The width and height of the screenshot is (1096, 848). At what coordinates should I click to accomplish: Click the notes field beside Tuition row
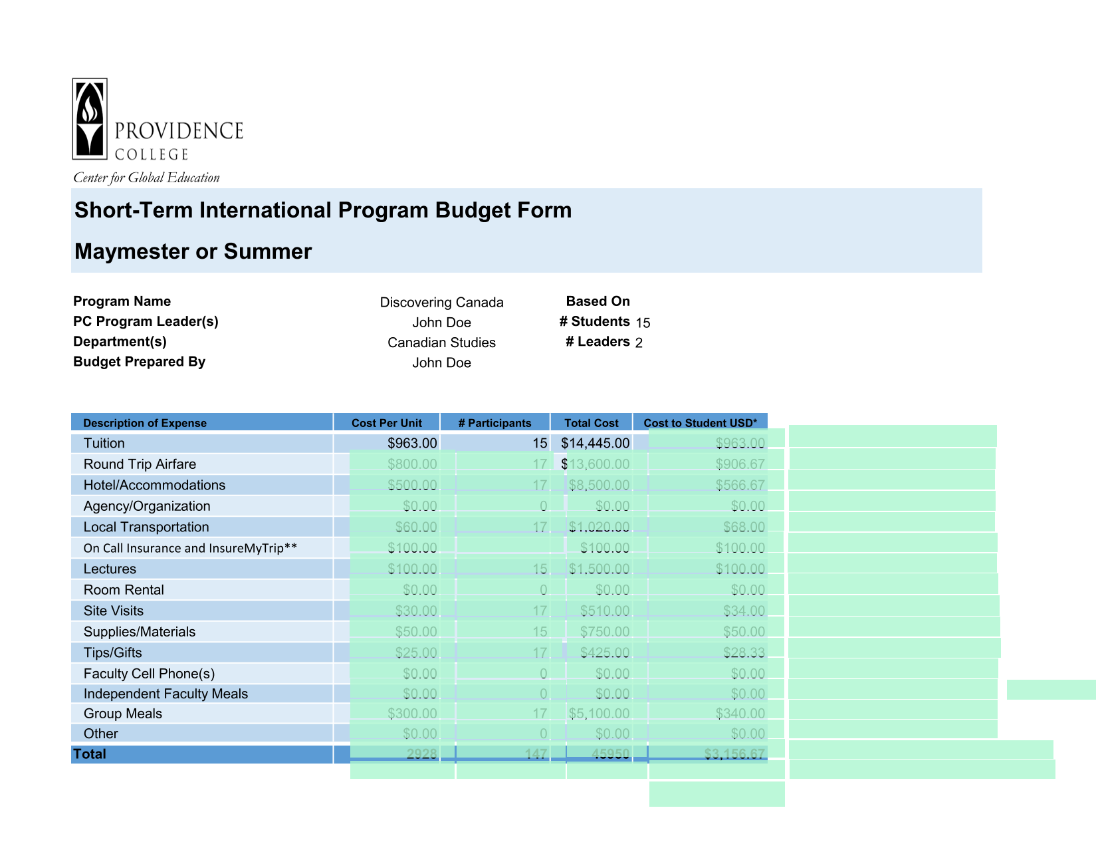(x=893, y=436)
